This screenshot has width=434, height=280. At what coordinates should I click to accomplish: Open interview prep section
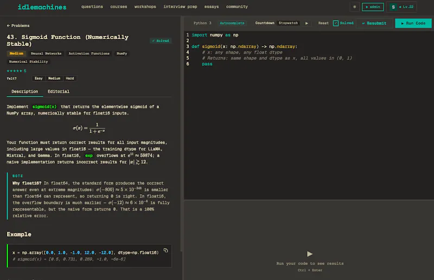coord(180,7)
